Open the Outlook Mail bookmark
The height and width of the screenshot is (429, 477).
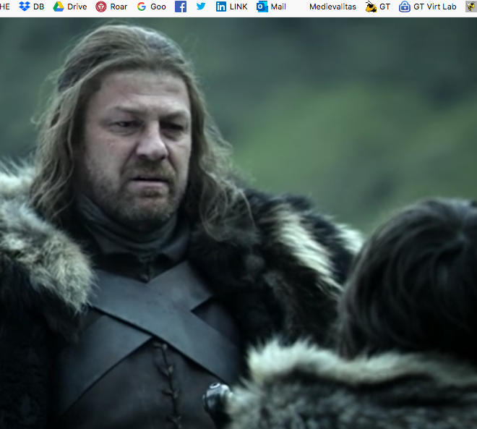tap(271, 7)
